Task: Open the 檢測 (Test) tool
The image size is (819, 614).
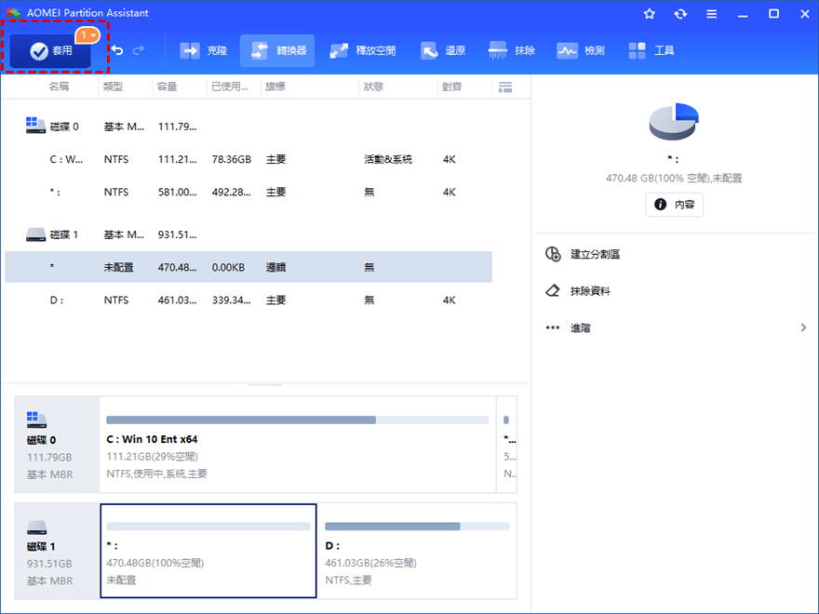Action: point(581,50)
